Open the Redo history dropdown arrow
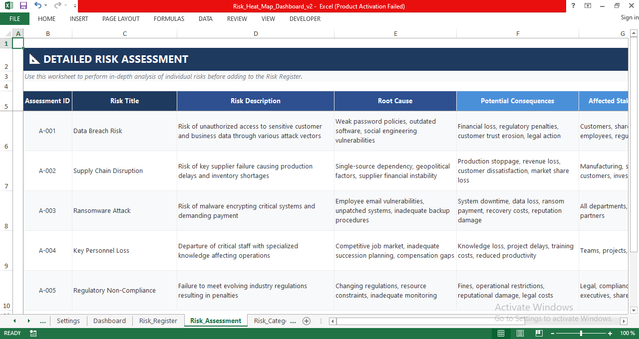This screenshot has height=339, width=639. 66,6
